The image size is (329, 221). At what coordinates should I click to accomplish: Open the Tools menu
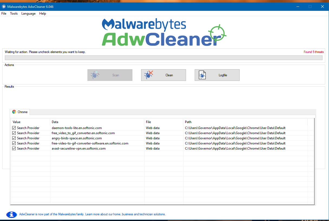pyautogui.click(x=14, y=14)
